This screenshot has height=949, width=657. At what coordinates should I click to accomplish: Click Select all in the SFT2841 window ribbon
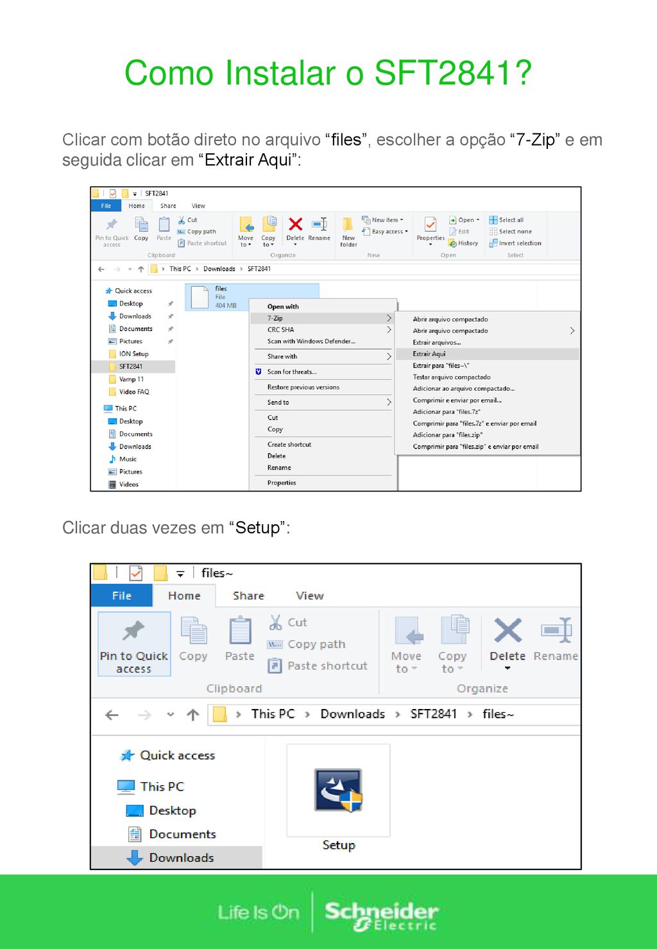pyautogui.click(x=506, y=220)
